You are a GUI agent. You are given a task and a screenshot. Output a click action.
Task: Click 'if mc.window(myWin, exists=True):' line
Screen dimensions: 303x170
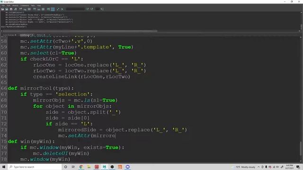[x=72, y=147]
